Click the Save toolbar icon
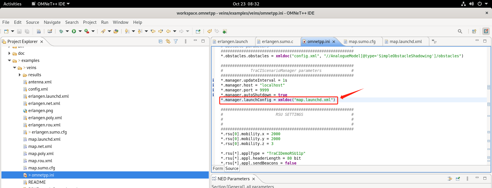Viewport: 492px width, 188px height. (x=19, y=31)
